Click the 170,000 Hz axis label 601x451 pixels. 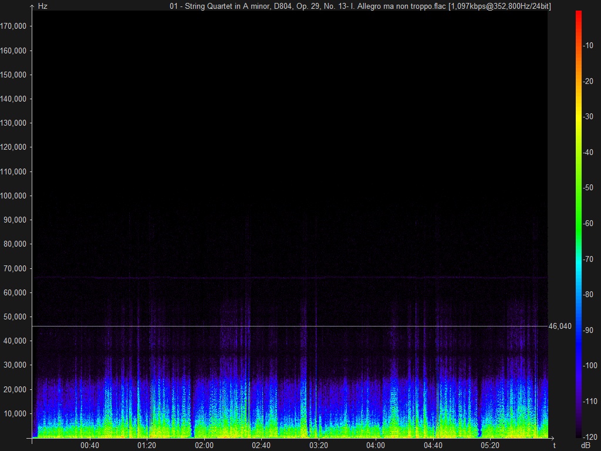point(13,26)
